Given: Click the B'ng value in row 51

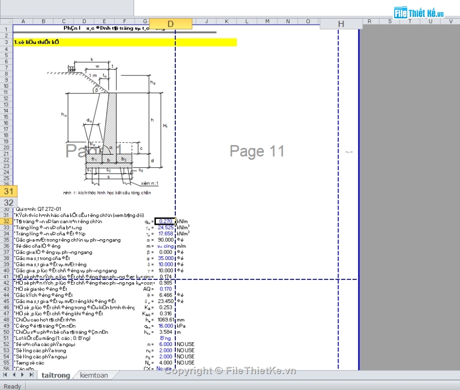Looking at the screenshot, I should click(x=166, y=338).
